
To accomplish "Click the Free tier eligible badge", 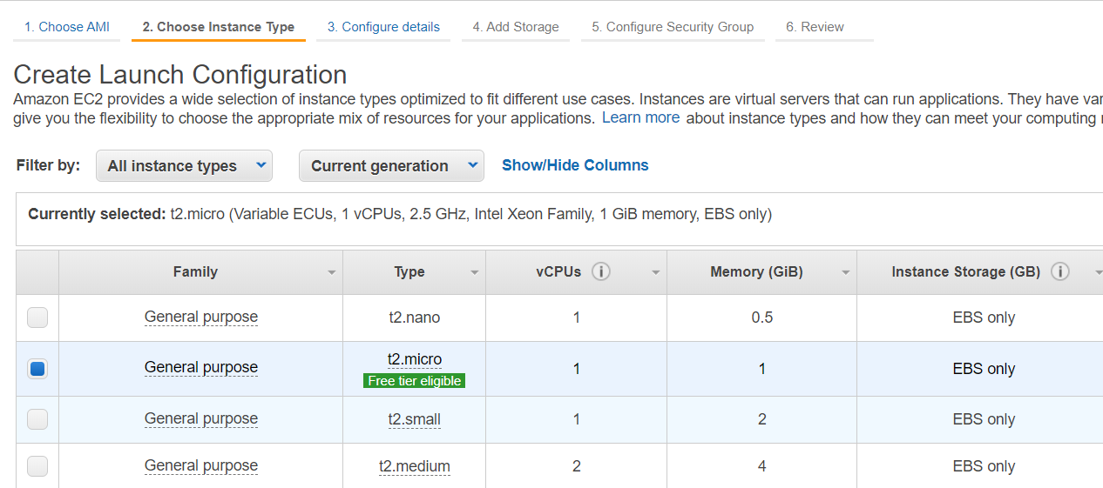I will coord(415,381).
